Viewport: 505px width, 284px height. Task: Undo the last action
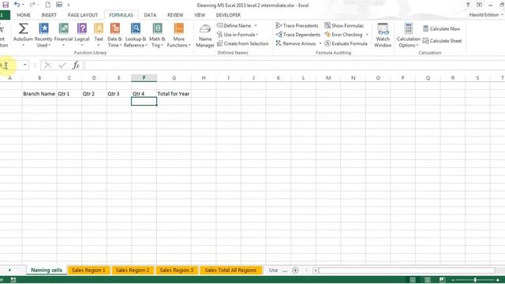[17, 5]
